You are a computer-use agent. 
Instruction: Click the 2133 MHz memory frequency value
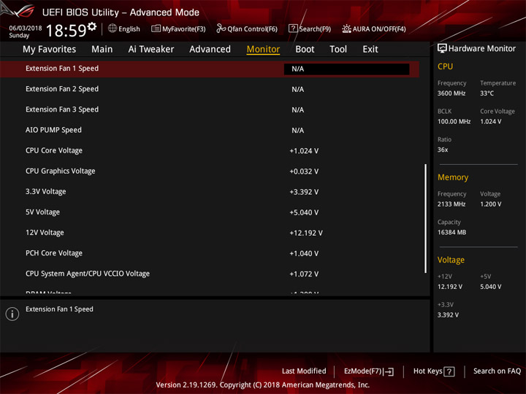pos(451,204)
